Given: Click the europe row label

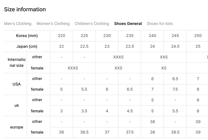Looking at the screenshot, I should (17, 127).
